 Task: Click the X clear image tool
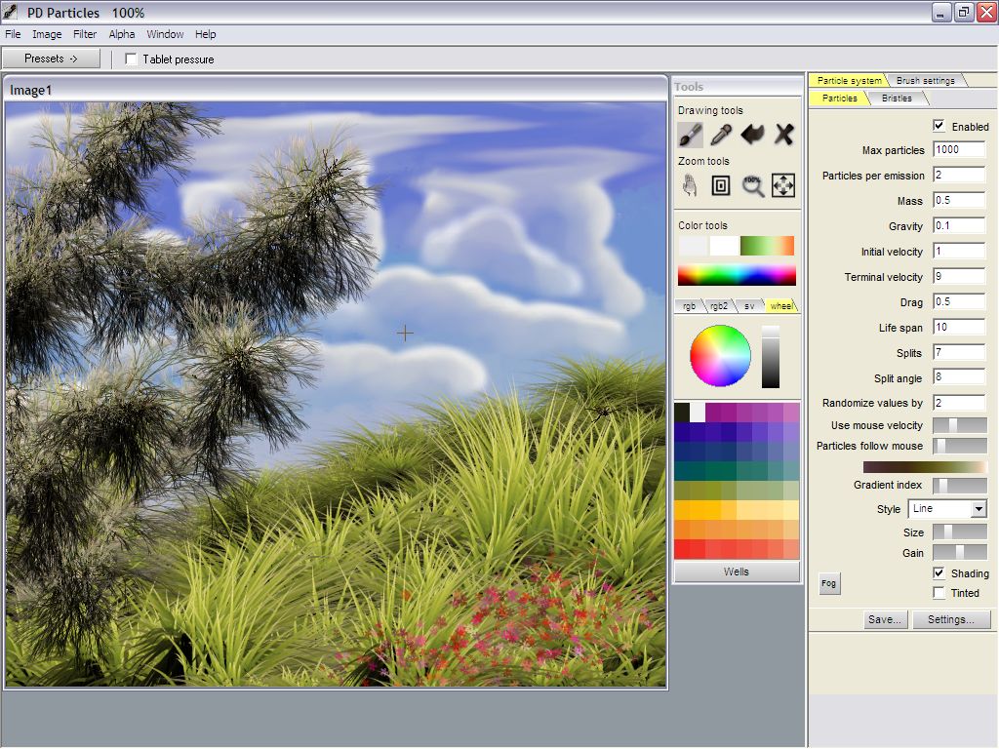(783, 135)
